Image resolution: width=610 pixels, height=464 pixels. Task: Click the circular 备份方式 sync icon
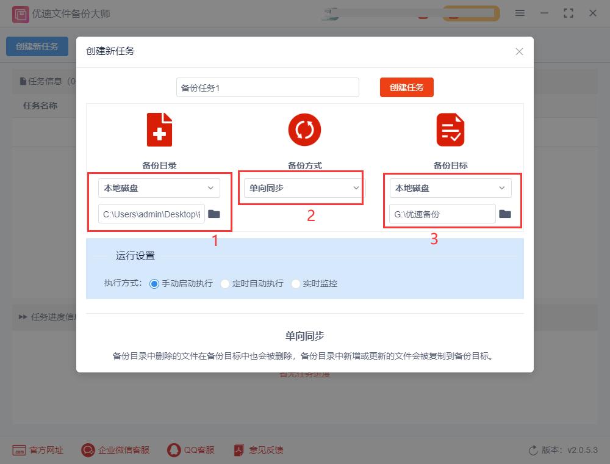(x=304, y=129)
